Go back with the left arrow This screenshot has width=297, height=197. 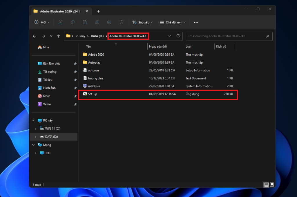(x=35, y=36)
